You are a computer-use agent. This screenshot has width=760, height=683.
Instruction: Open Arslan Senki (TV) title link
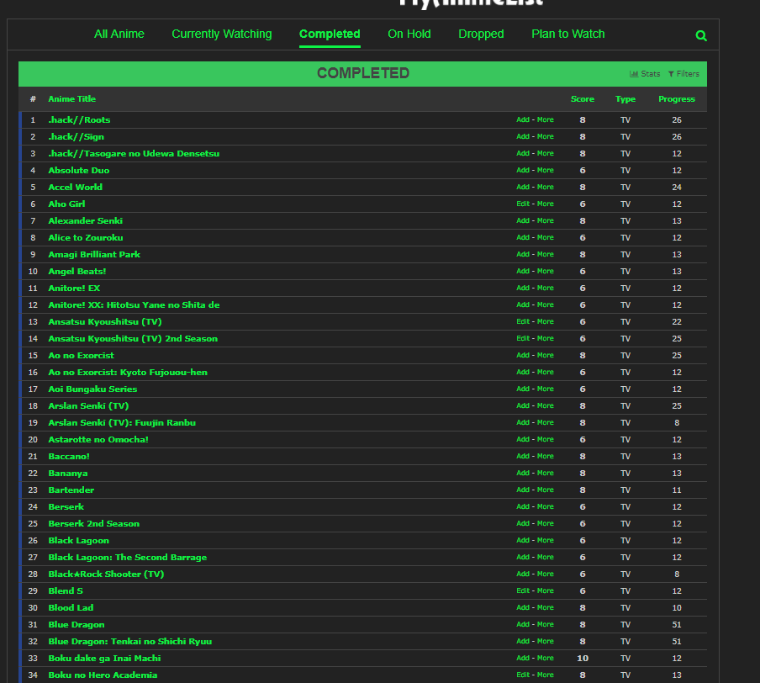coord(88,406)
